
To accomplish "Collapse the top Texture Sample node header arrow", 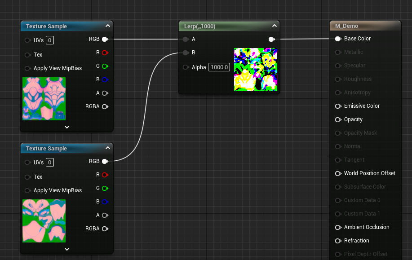I will pyautogui.click(x=108, y=26).
